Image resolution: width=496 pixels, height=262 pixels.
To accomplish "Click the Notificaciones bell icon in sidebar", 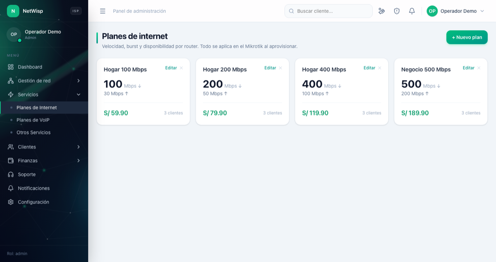I will [x=11, y=188].
